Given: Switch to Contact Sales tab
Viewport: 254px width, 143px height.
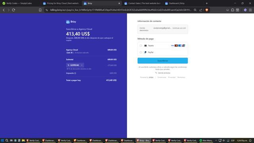Looking at the screenshot, I should (x=142, y=3).
